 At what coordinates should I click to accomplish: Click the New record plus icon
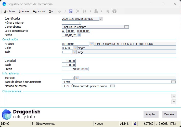point(59,11)
